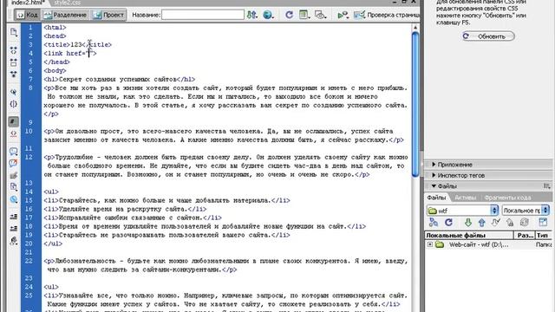Open the validate markup icon
Image resolution: width=555 pixels, height=312 pixels.
pos(343,15)
